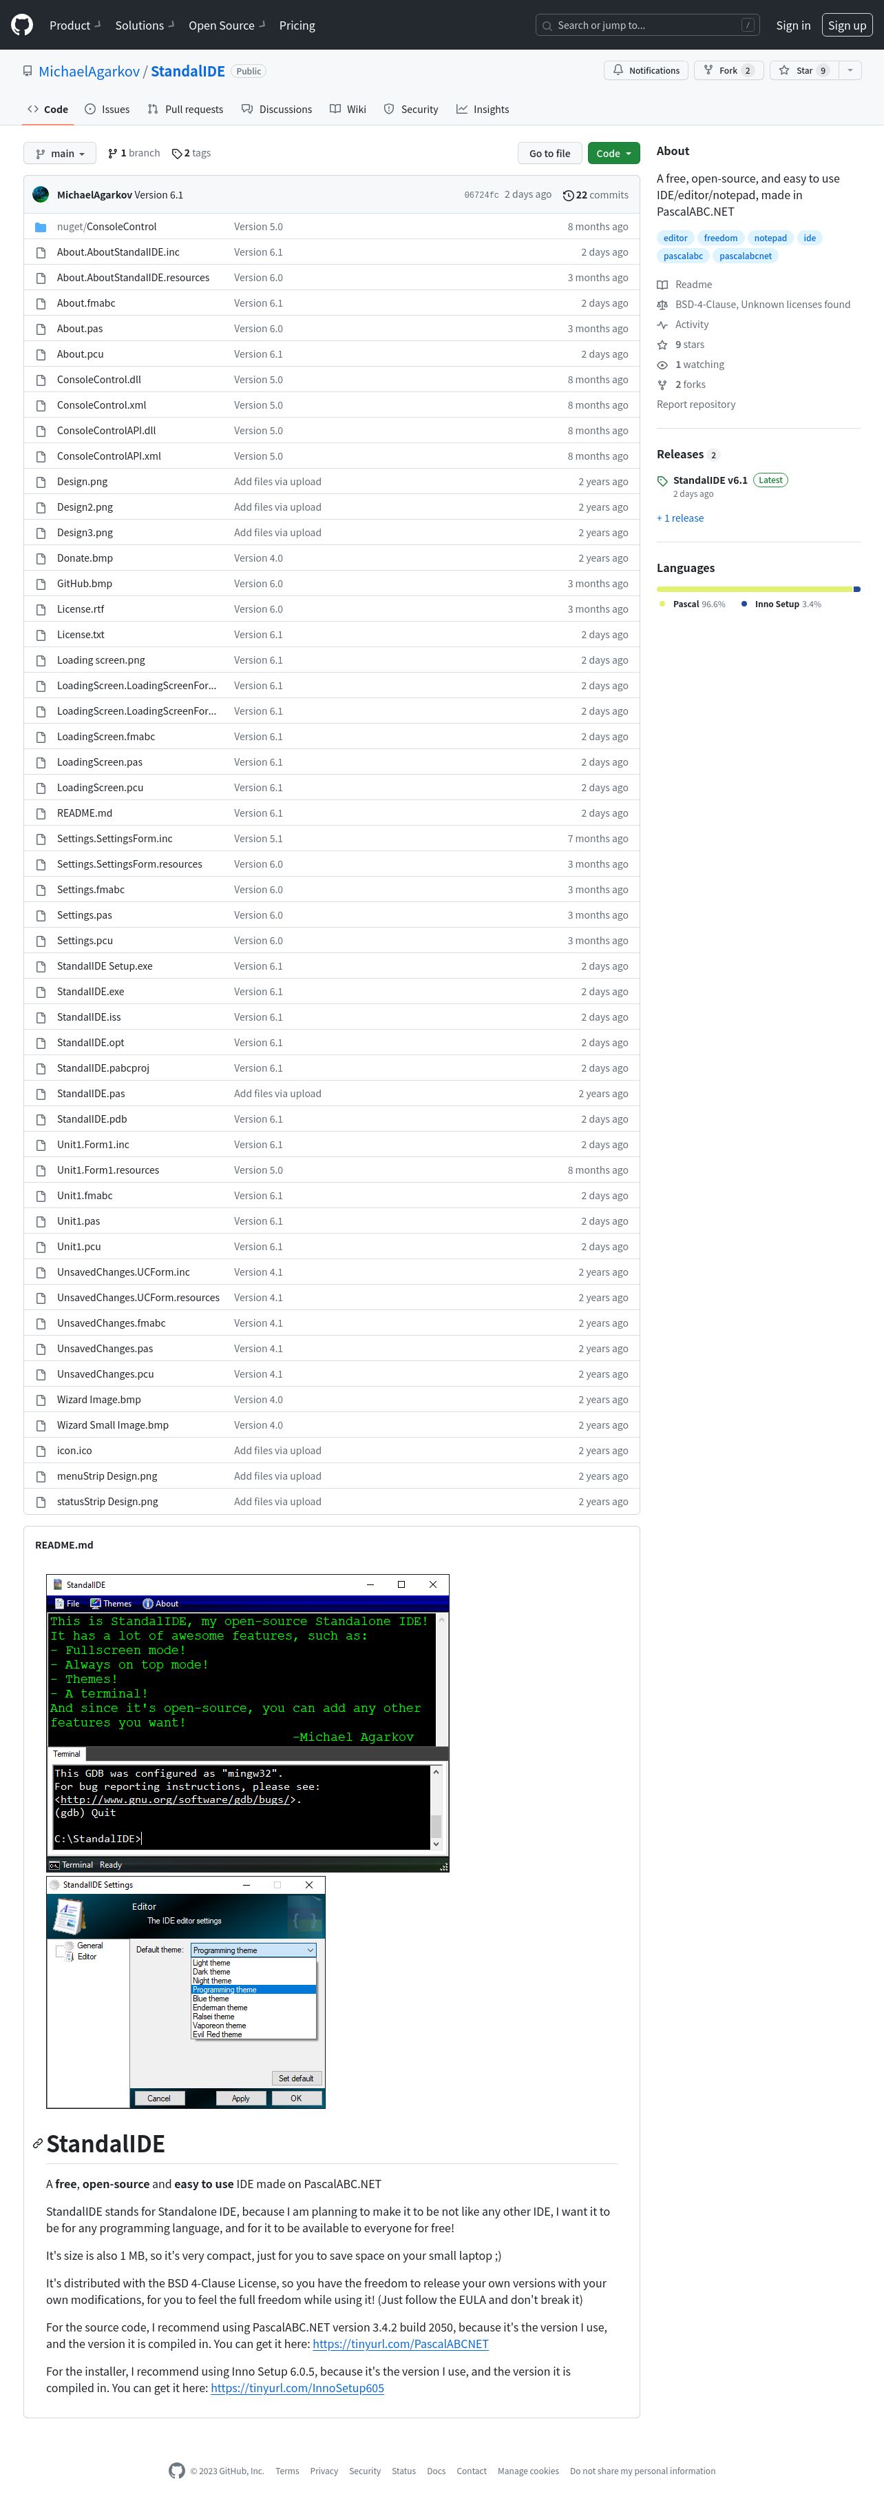Click MichaelAgarkov's commit avatar
The image size is (884, 2510).
click(x=41, y=194)
